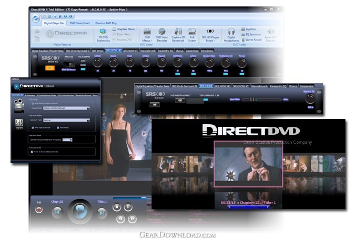This screenshot has height=239, width=355.
Task: Open the DVD Menus dropdown
Action: [147, 35]
